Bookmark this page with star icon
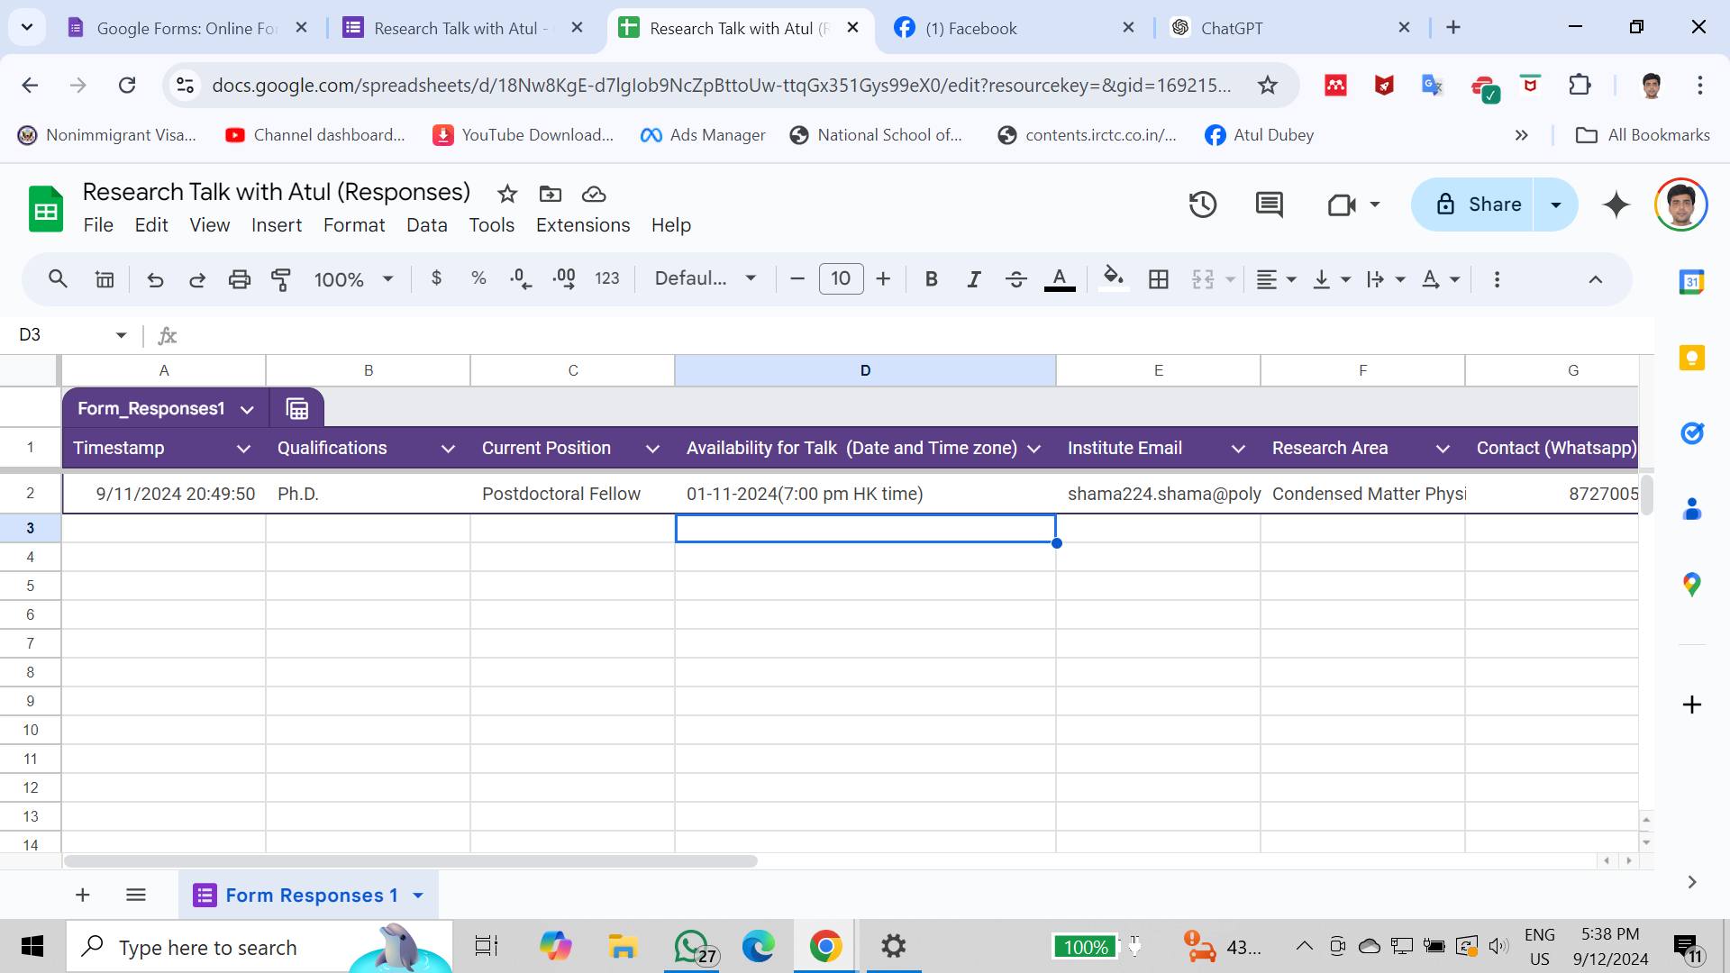The image size is (1730, 973). (x=1268, y=86)
